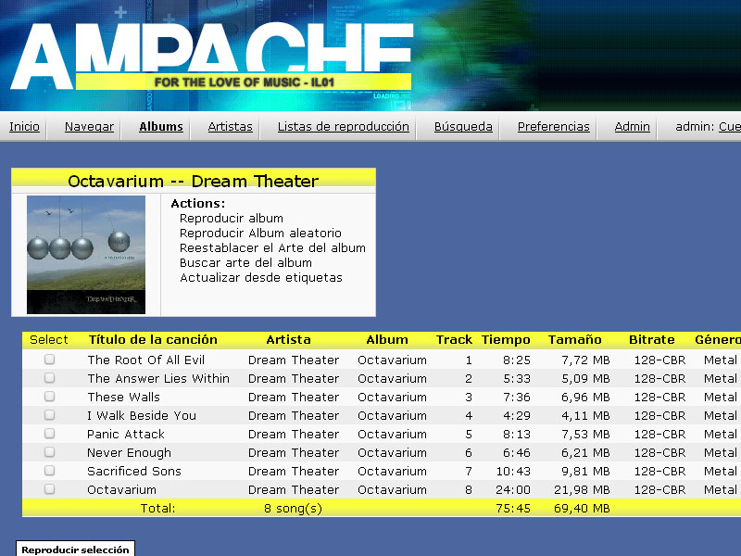
Task: Click the Bitrate column header
Action: pos(652,339)
